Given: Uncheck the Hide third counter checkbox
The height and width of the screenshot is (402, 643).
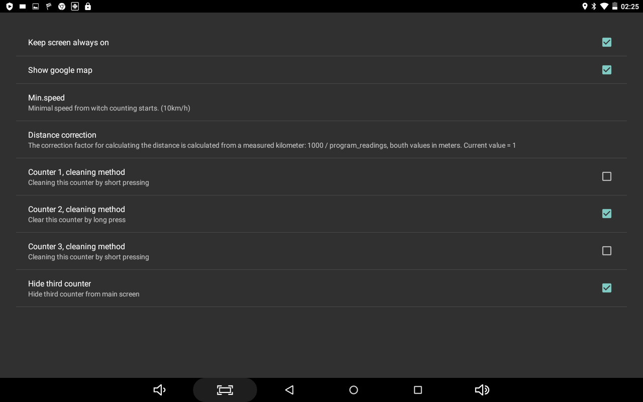Looking at the screenshot, I should pyautogui.click(x=607, y=288).
